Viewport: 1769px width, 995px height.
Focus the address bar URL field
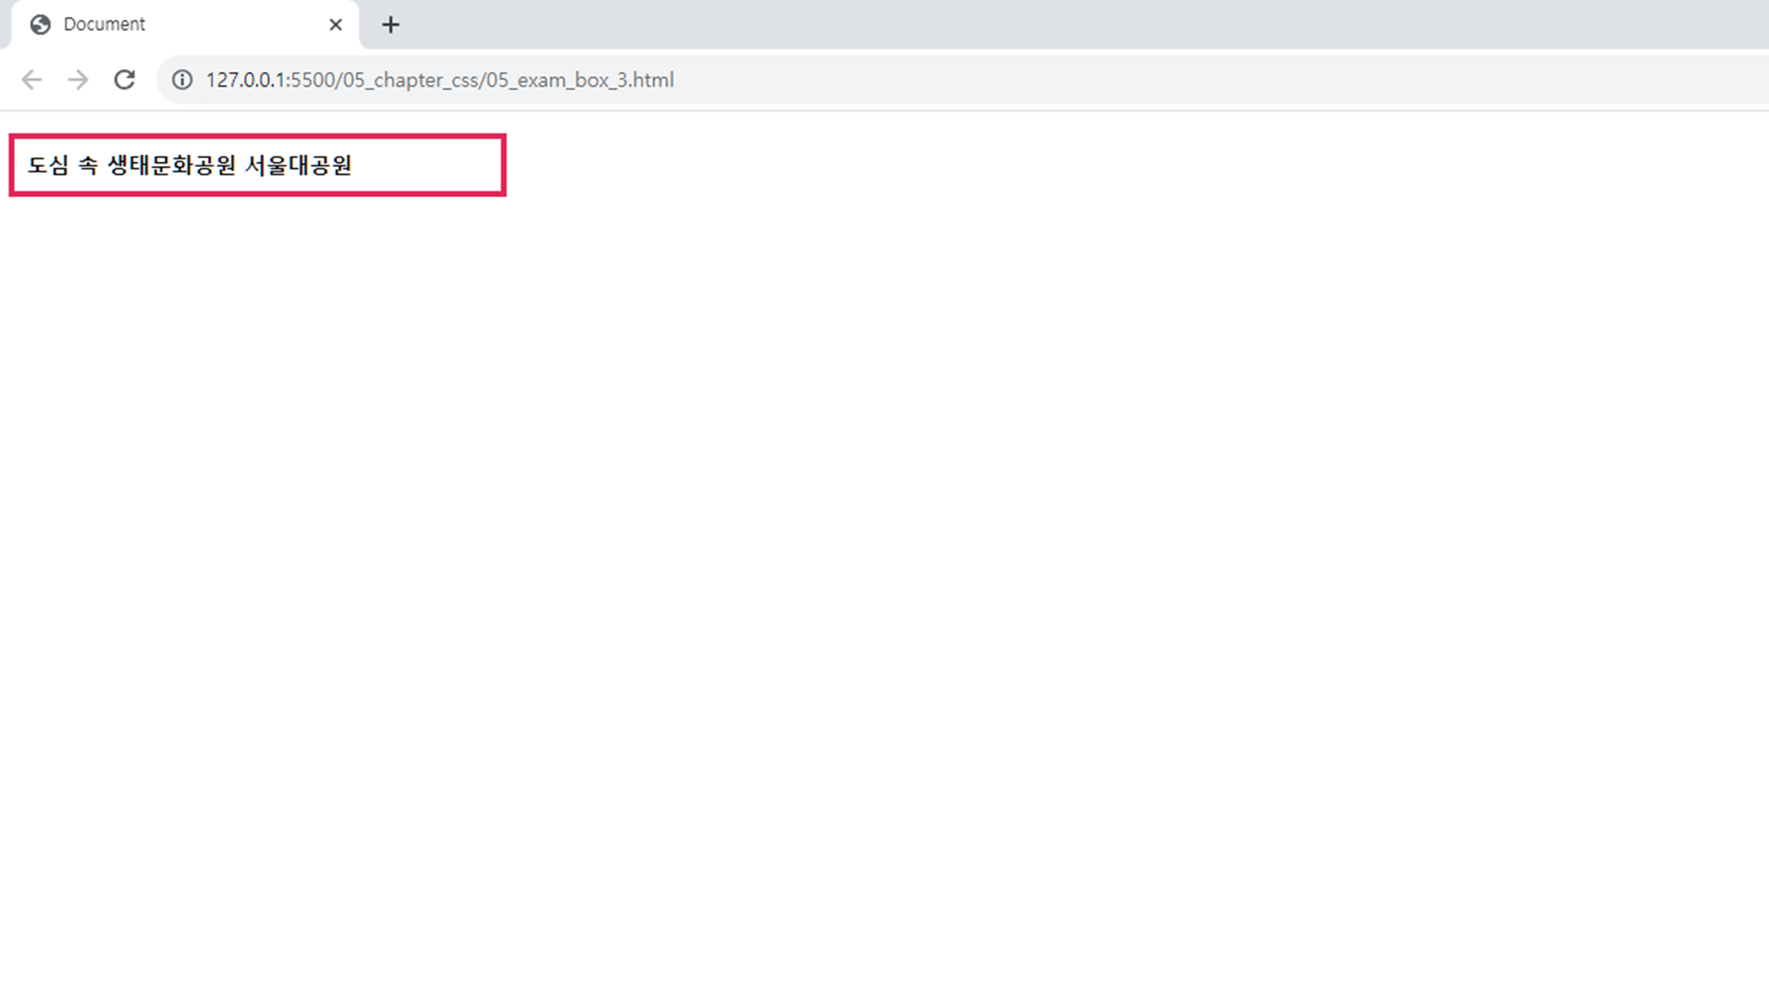click(1061, 80)
